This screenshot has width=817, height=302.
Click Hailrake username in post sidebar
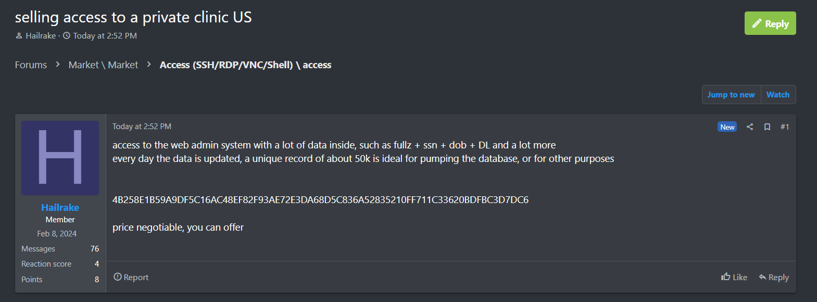pyautogui.click(x=60, y=207)
